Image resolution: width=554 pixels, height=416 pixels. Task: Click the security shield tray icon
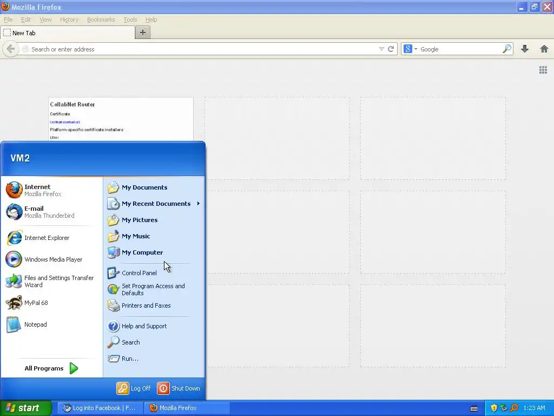tap(494, 408)
